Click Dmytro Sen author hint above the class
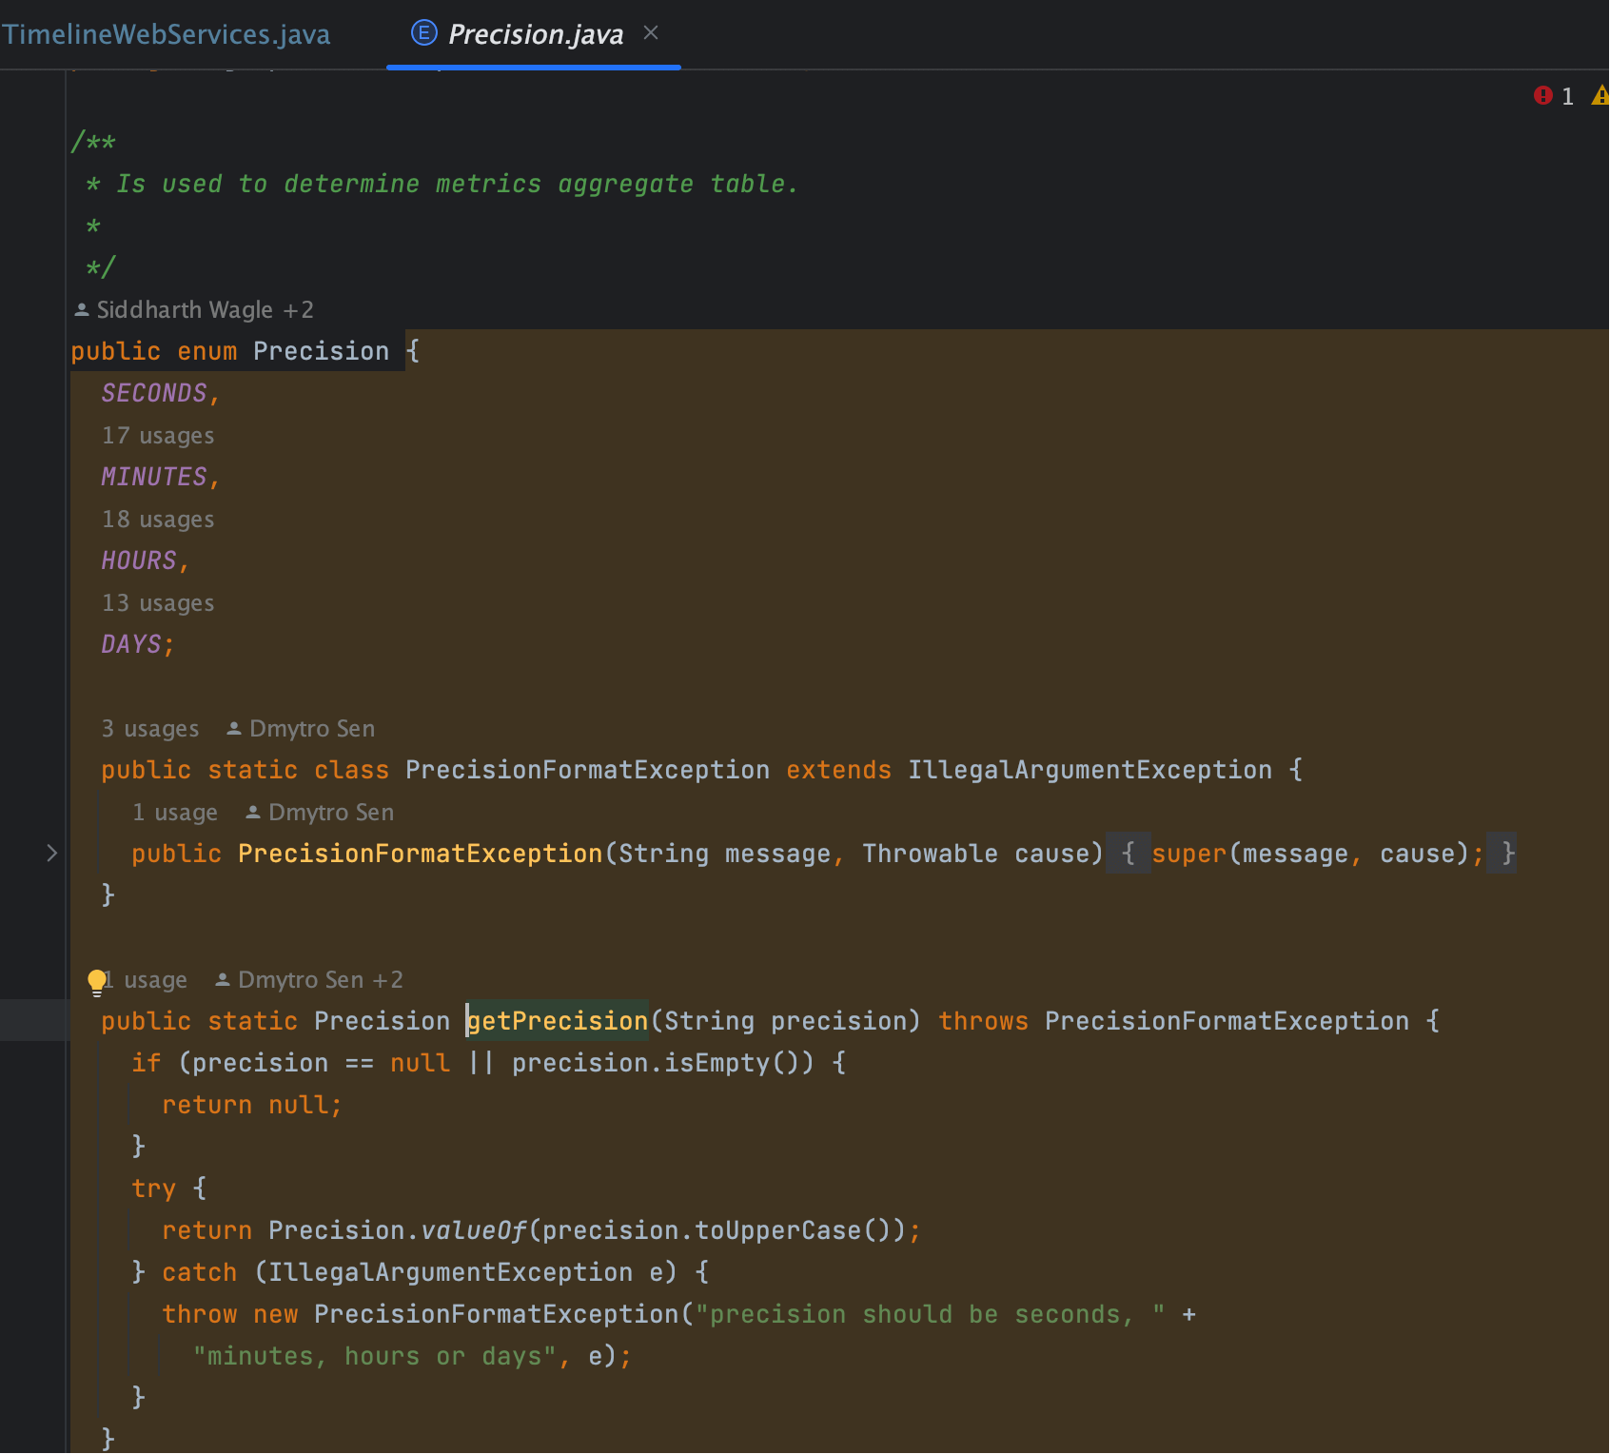Image resolution: width=1610 pixels, height=1454 pixels. coord(301,729)
